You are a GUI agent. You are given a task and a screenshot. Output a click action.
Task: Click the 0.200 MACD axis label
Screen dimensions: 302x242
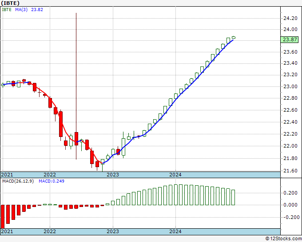[x=290, y=193]
